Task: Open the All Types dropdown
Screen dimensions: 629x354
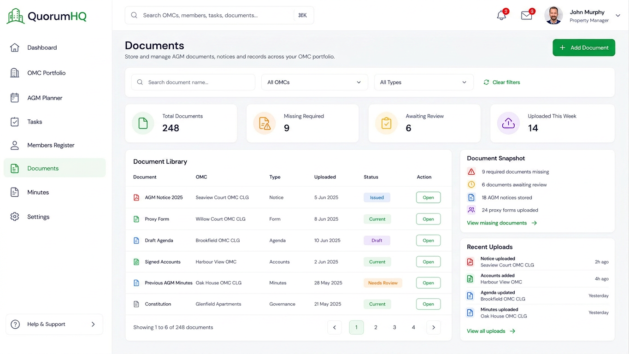Action: coord(423,82)
